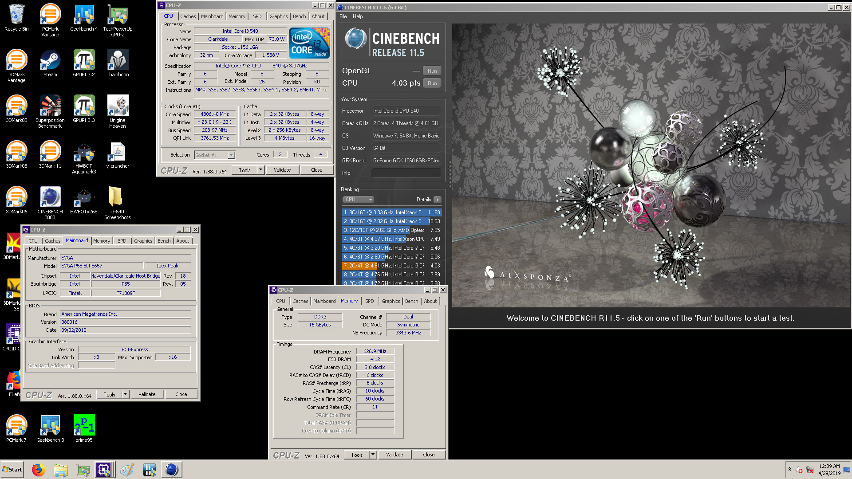Select ranking row 1 Intel Xeon 11.69
Screen dimensions: 852x479
click(x=392, y=212)
